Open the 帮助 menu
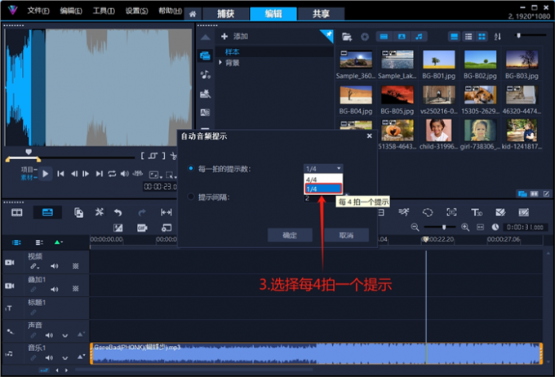 [170, 11]
